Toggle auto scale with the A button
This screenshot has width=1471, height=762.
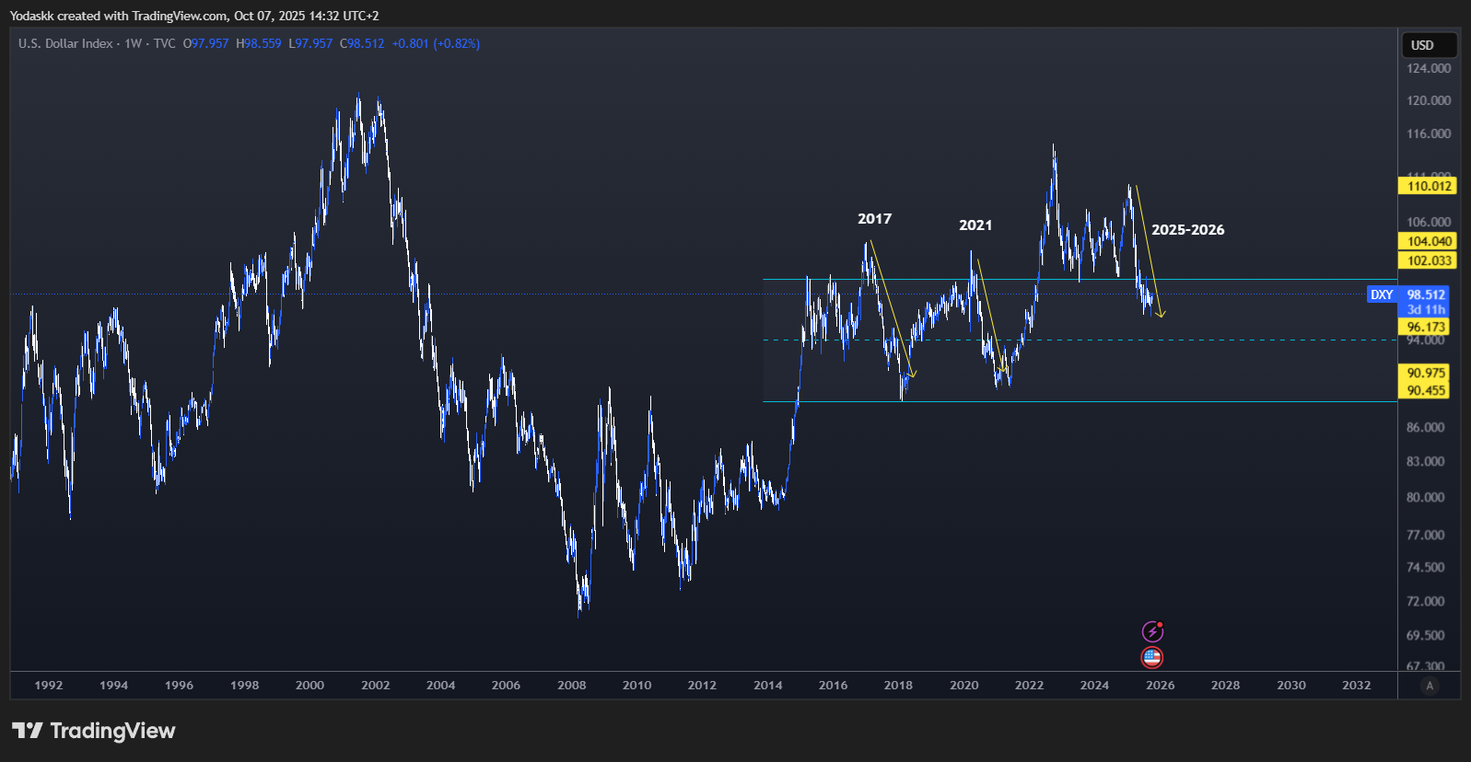pyautogui.click(x=1430, y=686)
